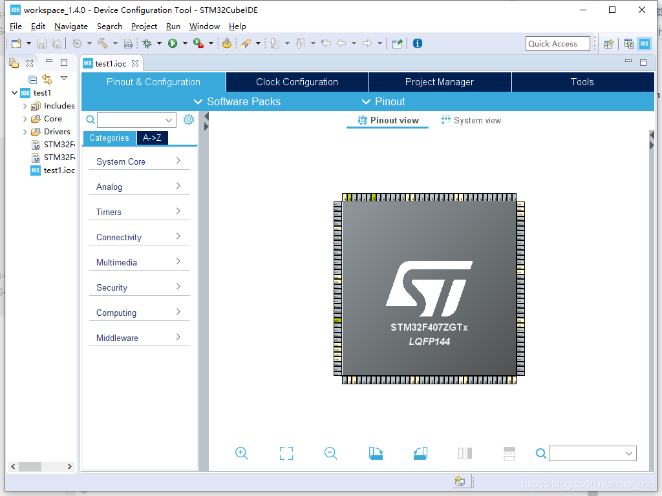Screen dimensions: 662x496
Task: Select the Pinout view tab
Action: tap(388, 120)
